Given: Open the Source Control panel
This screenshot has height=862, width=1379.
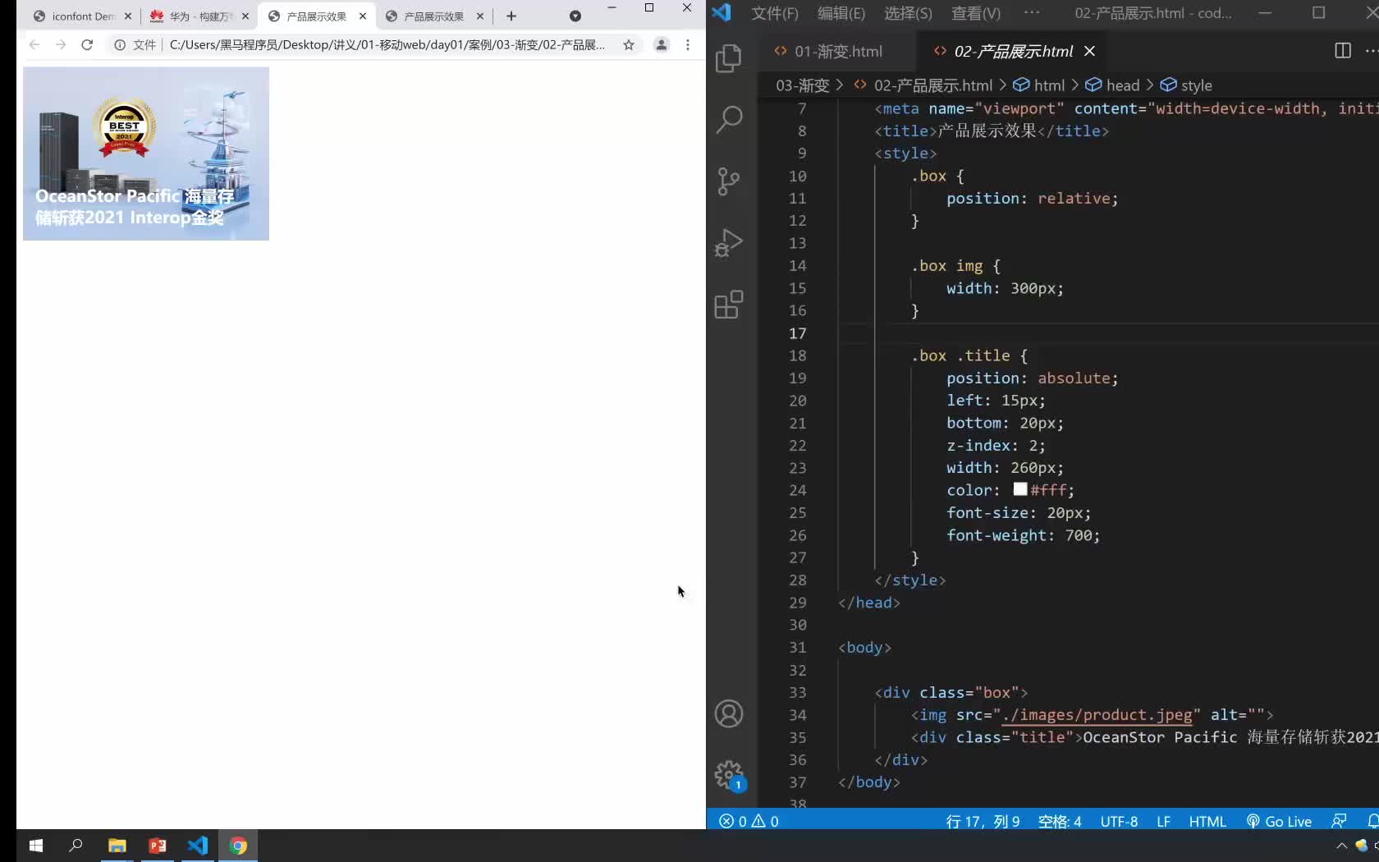Looking at the screenshot, I should coord(729,181).
